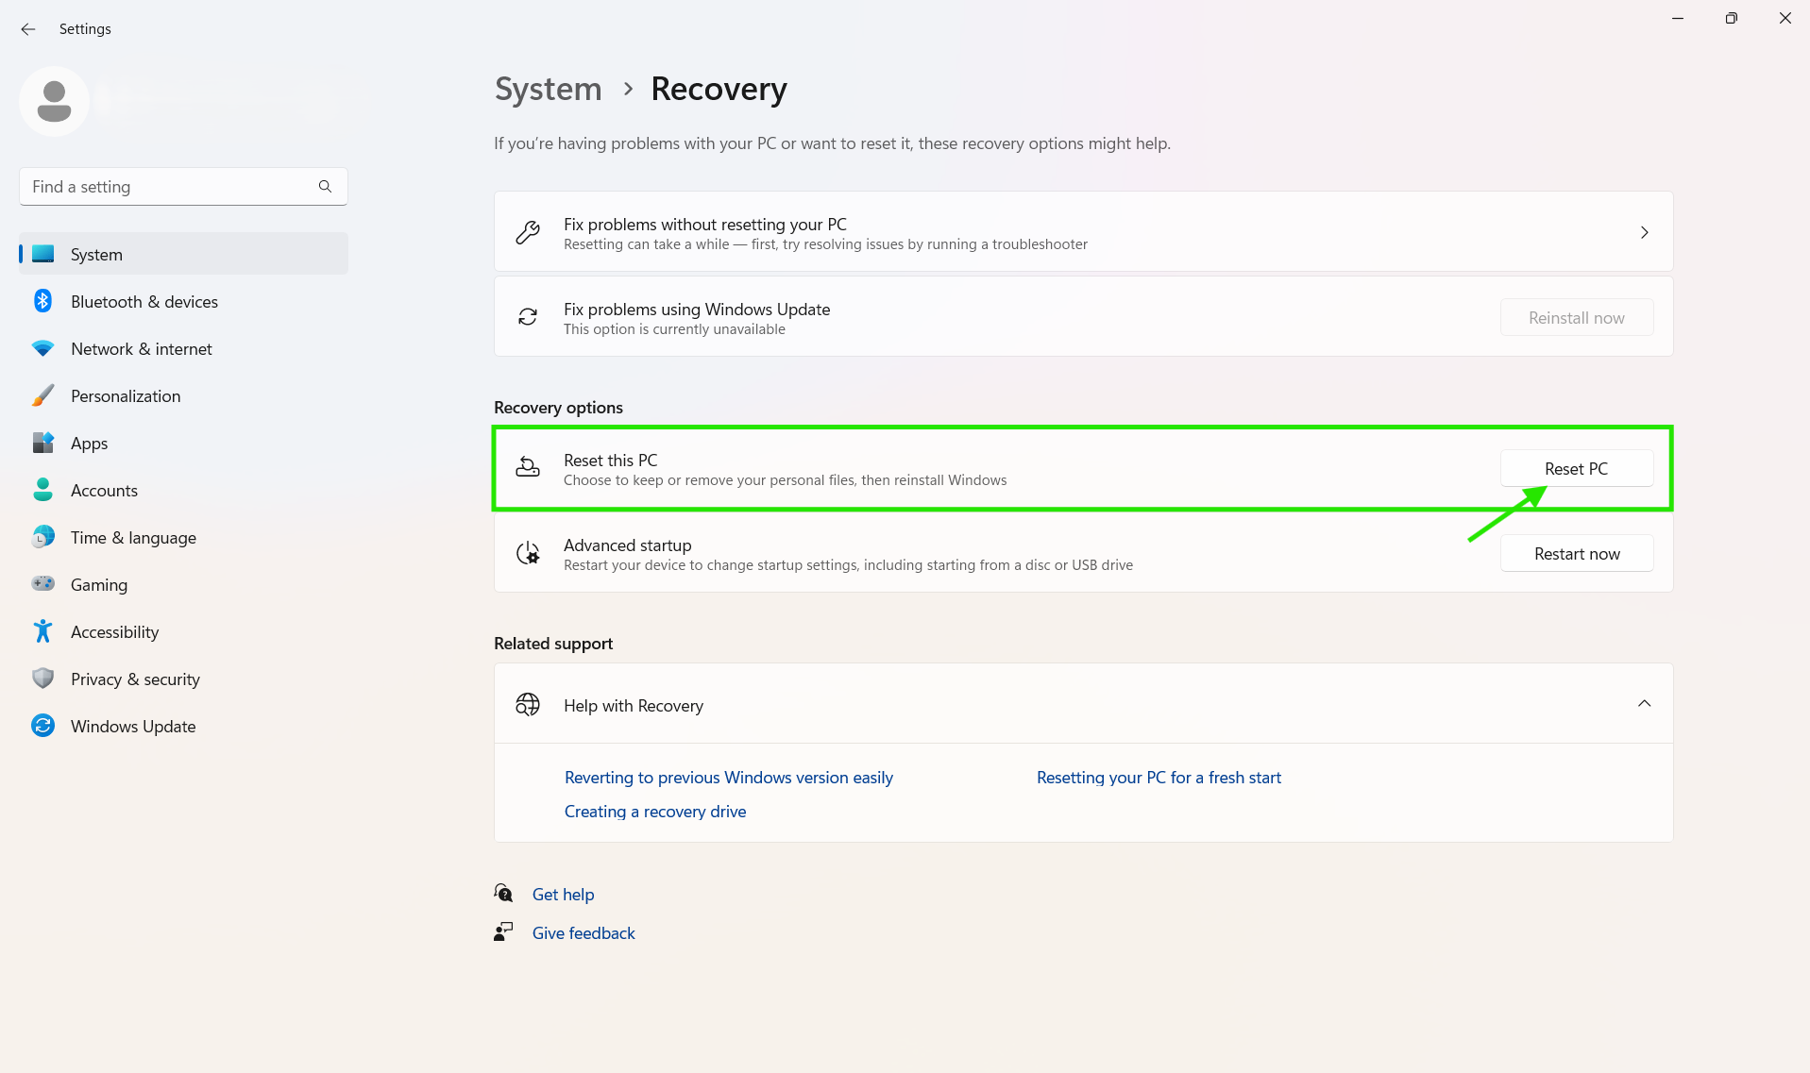Click the Accounts person icon
The image size is (1810, 1073).
click(42, 490)
